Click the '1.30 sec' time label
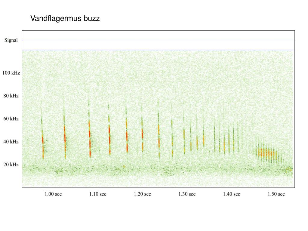This screenshot has width=308, height=231. click(x=187, y=194)
